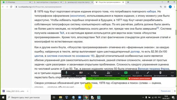Open annotation pencil tool
The height and width of the screenshot is (100, 177).
tap(148, 74)
